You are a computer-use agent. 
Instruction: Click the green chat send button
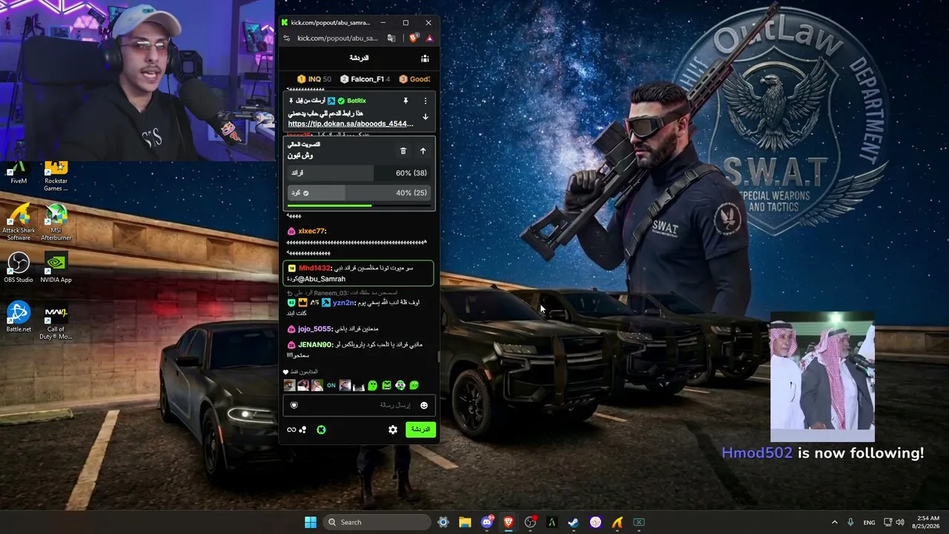point(420,429)
